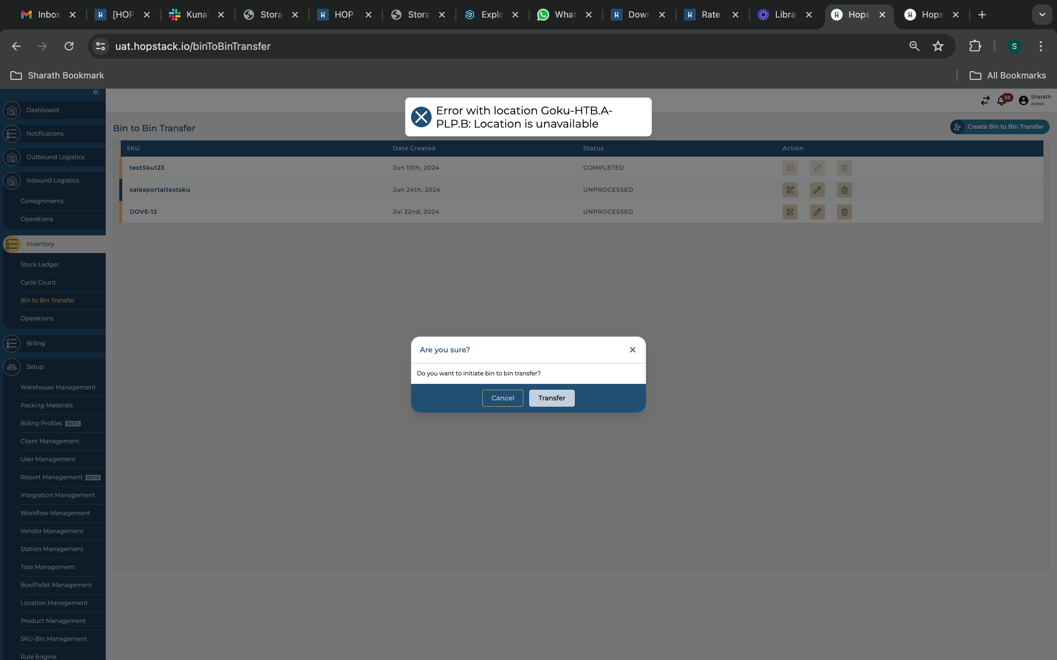Click the swap arrows icon in header
The height and width of the screenshot is (660, 1057).
[x=985, y=101]
